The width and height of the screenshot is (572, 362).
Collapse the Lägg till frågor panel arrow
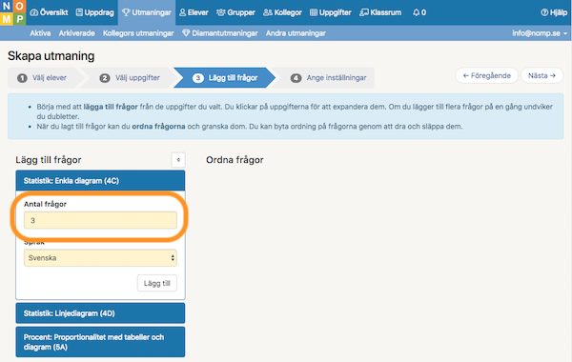point(178,160)
